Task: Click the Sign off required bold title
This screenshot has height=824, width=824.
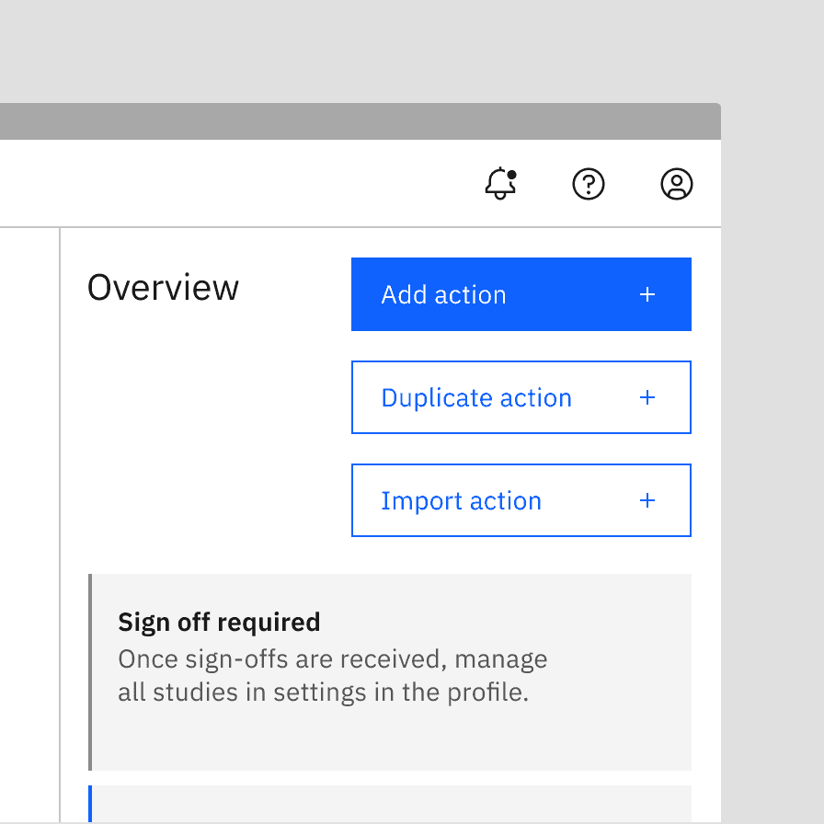Action: [x=219, y=623]
